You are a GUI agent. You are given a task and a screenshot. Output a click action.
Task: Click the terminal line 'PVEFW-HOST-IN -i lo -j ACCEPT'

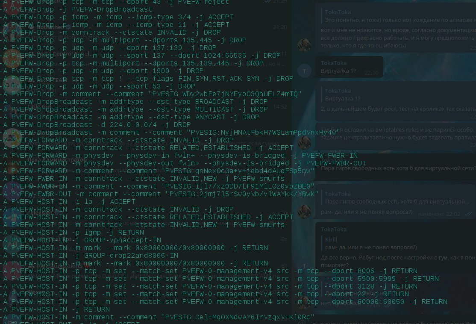(x=68, y=202)
